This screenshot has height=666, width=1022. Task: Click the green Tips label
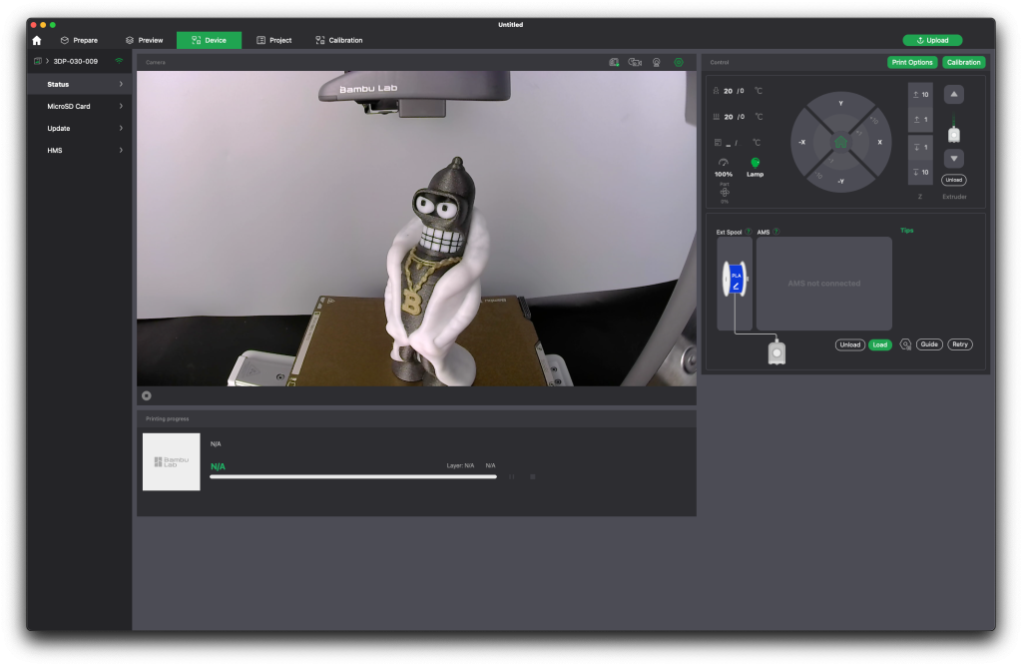pos(906,231)
